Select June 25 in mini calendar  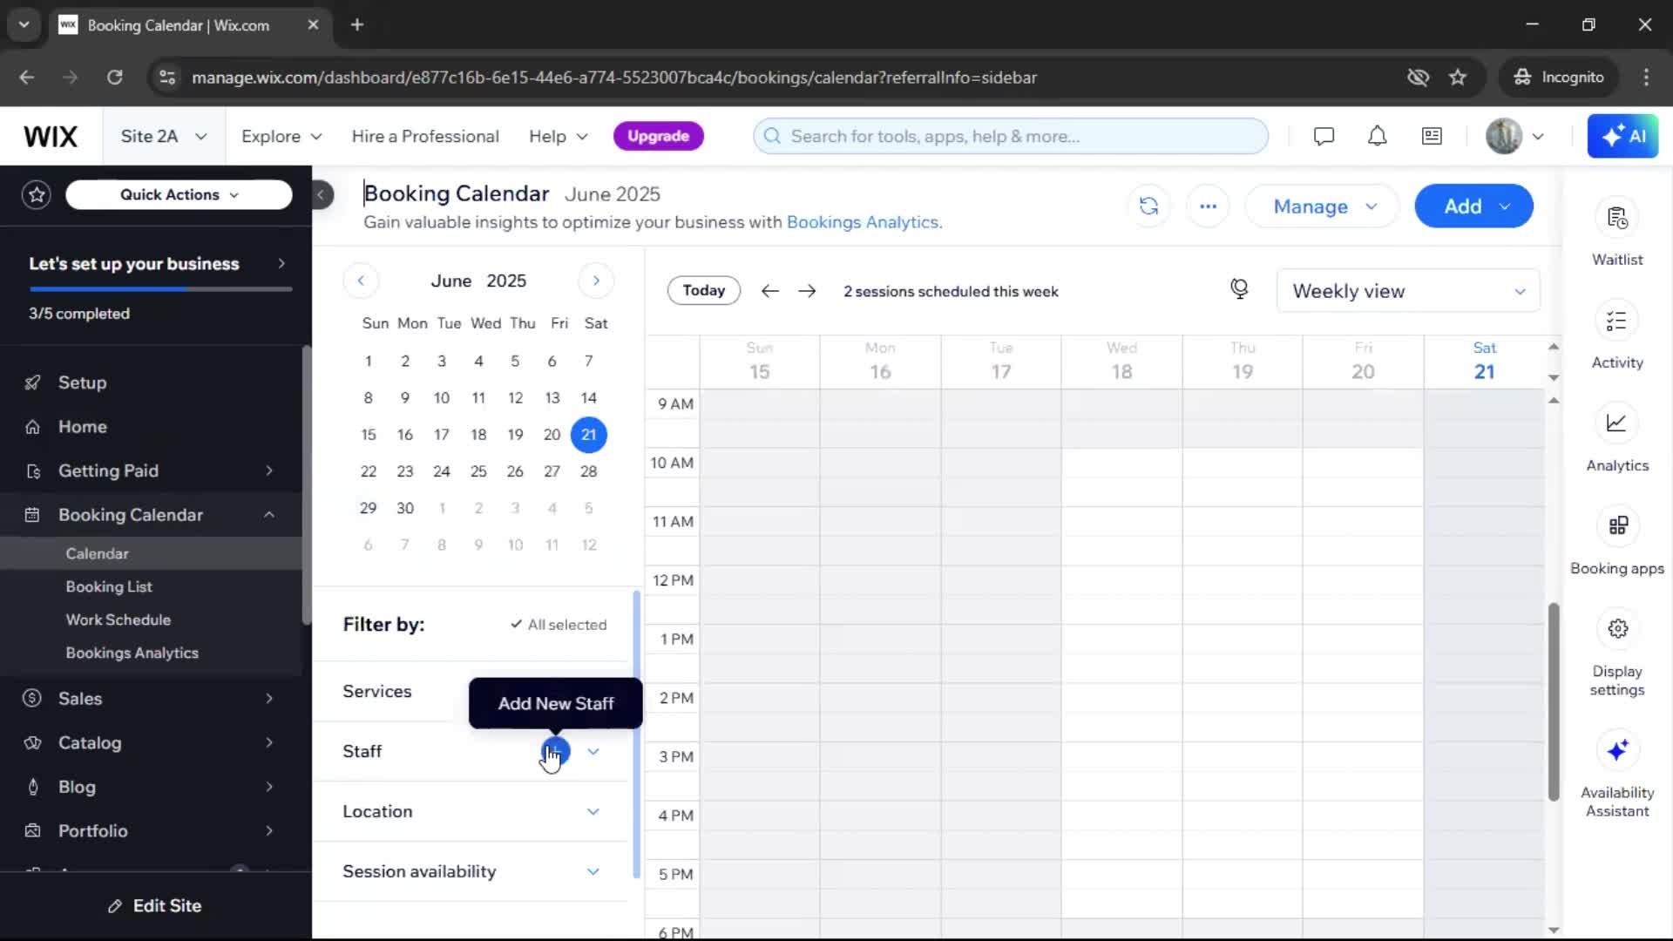point(478,471)
